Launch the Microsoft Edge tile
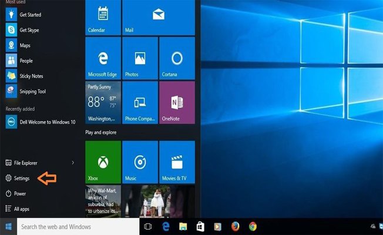This screenshot has width=383, height=235. (x=103, y=58)
